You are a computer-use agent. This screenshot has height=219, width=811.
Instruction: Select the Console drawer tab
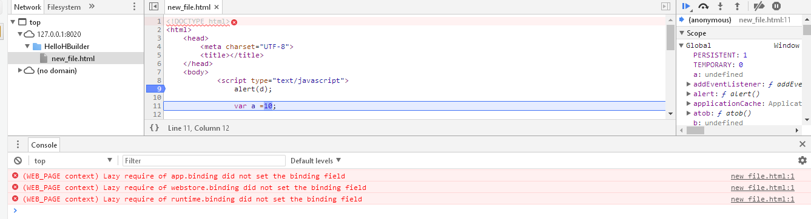[x=44, y=145]
